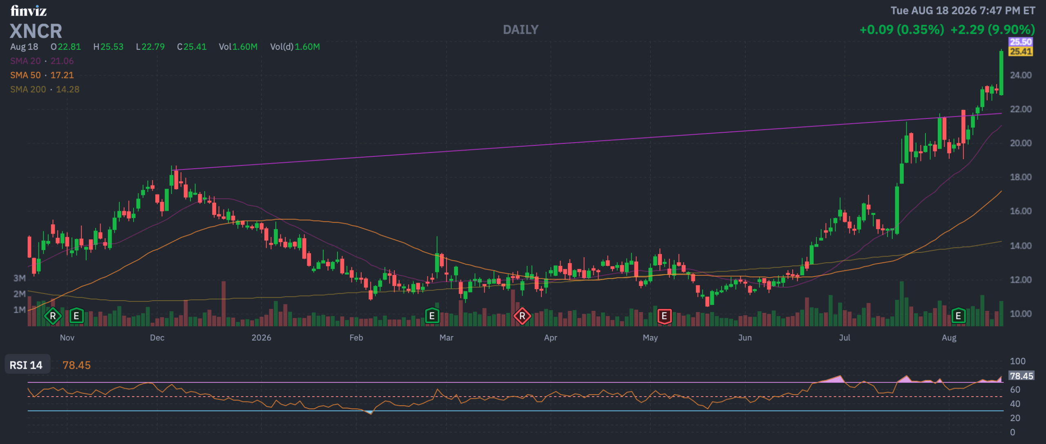Click the 60 level on the RSI axis
This screenshot has height=444, width=1046.
(x=1015, y=390)
